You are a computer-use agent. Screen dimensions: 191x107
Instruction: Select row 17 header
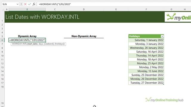pos(2,83)
